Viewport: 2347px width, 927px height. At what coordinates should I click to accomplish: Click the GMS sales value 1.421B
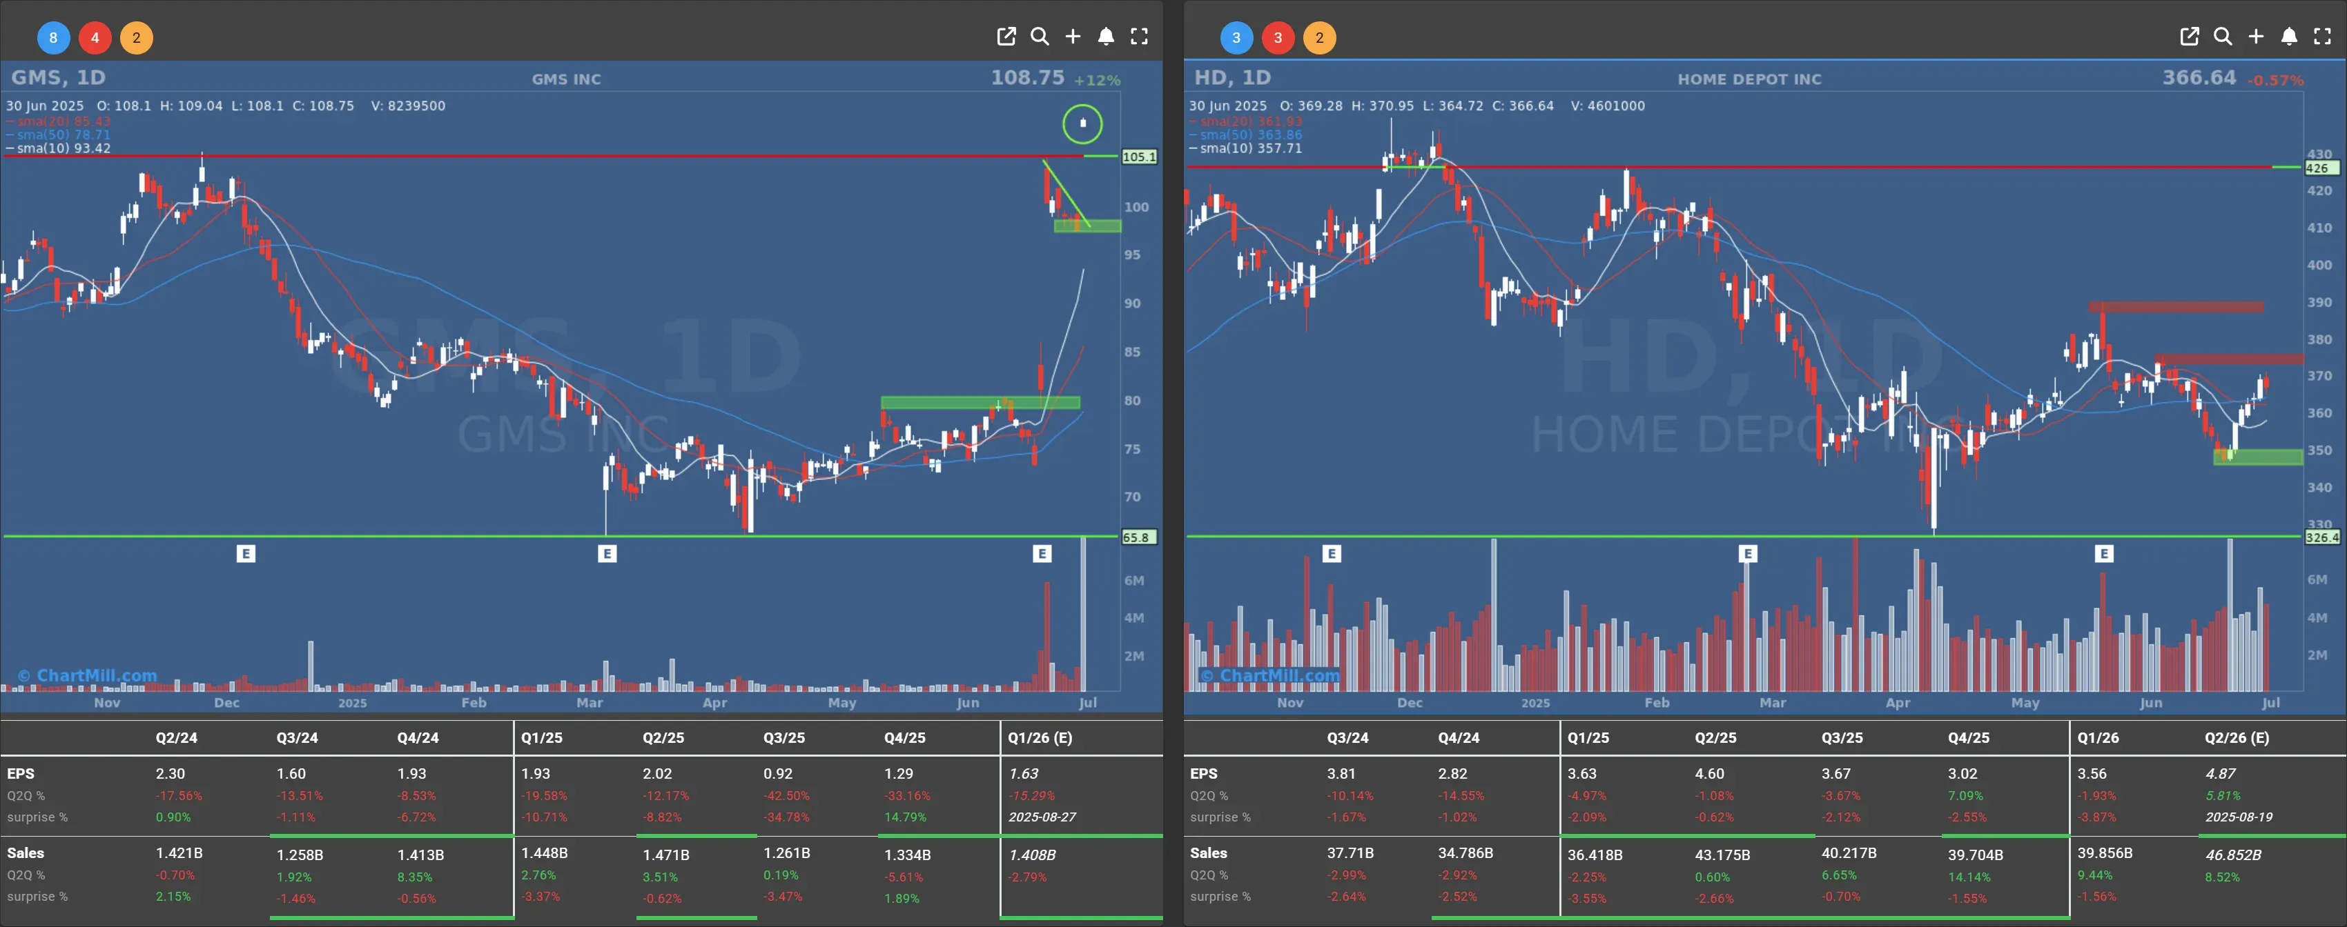point(179,853)
